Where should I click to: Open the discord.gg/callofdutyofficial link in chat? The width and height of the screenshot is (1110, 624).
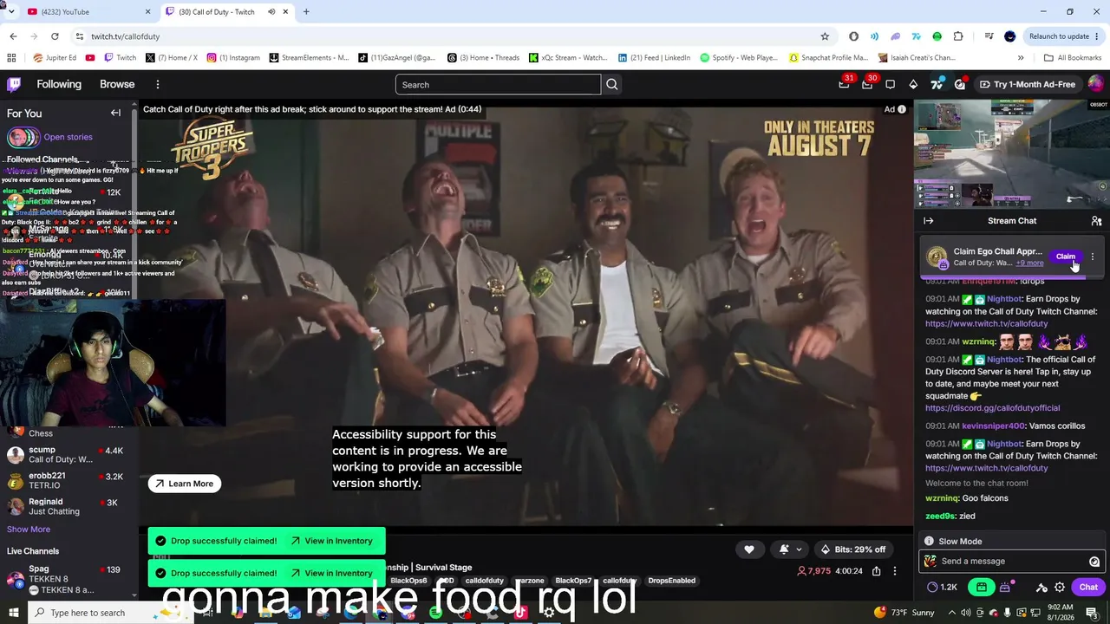[x=992, y=408]
